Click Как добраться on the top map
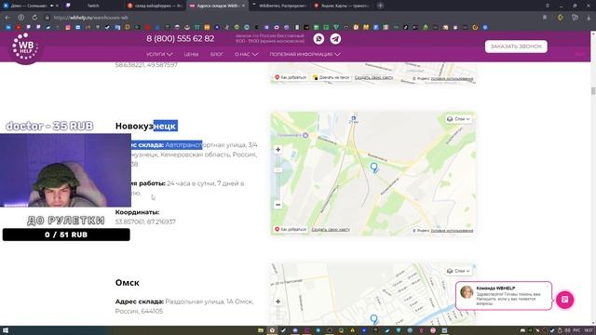Viewport: 596px width, 335px height. pyautogui.click(x=291, y=77)
